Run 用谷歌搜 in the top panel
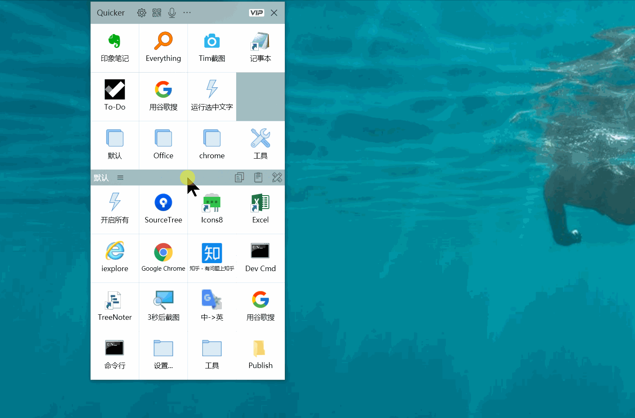635x418 pixels. pos(163,97)
